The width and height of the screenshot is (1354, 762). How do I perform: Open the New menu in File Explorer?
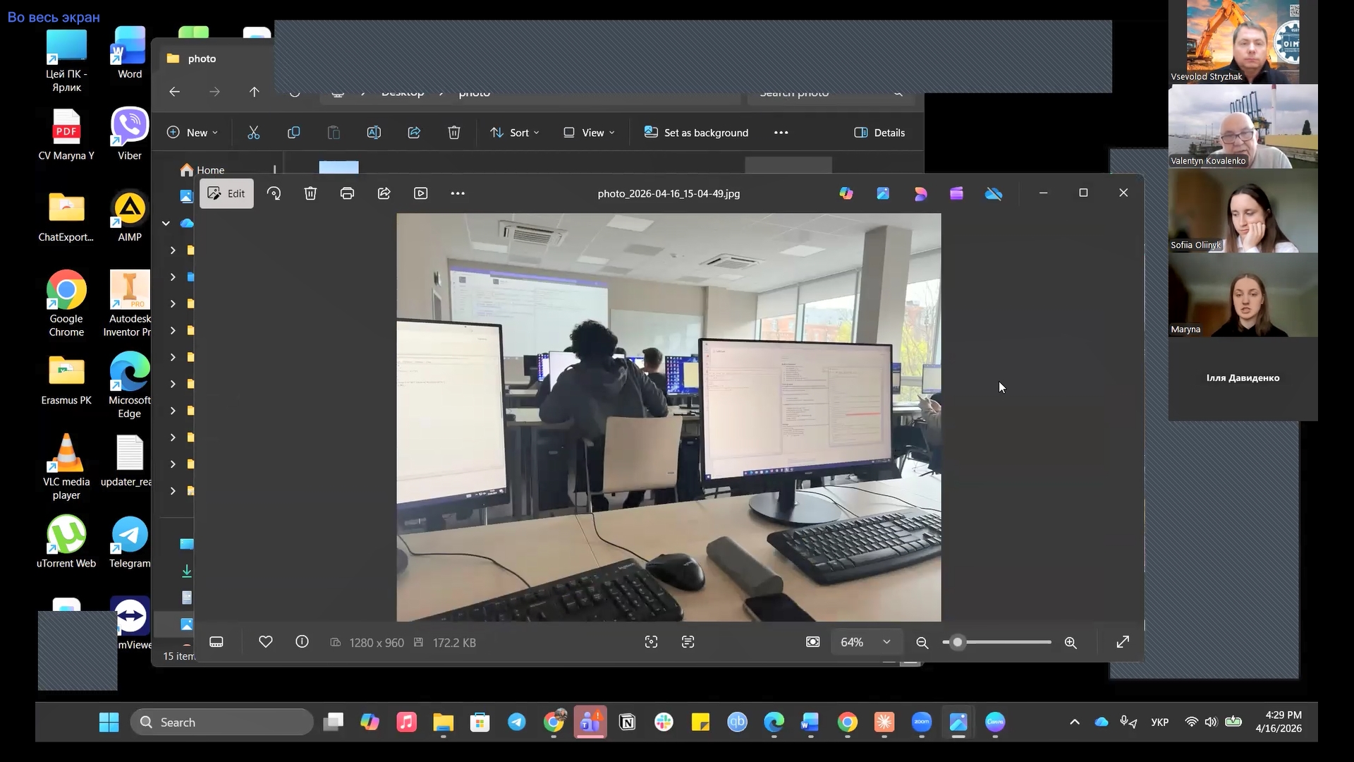pos(192,133)
